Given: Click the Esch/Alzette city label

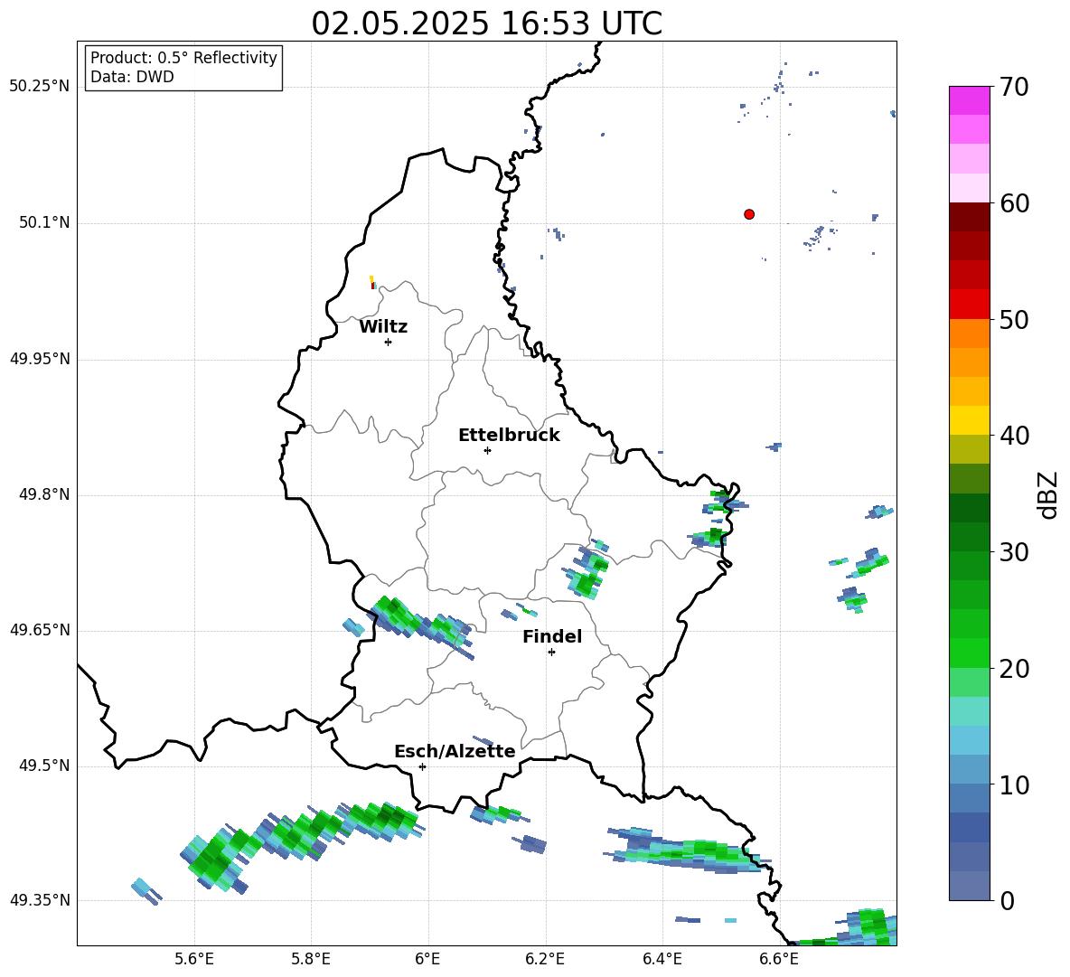Looking at the screenshot, I should click(x=455, y=751).
